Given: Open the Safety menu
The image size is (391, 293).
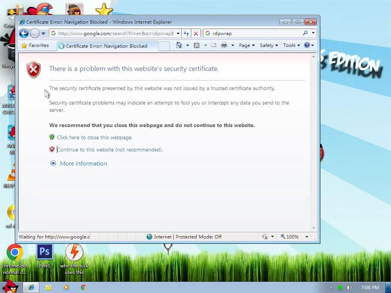Looking at the screenshot, I should point(269,45).
